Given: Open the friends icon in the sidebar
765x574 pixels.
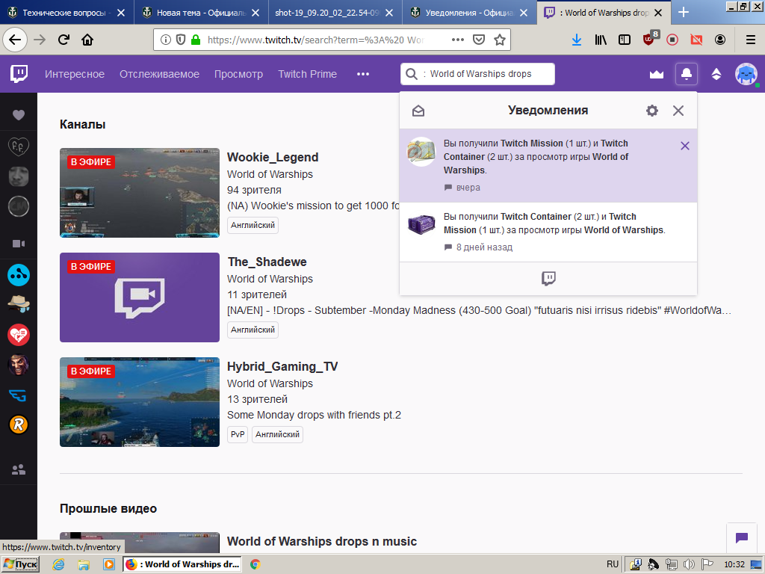Looking at the screenshot, I should click(x=19, y=469).
